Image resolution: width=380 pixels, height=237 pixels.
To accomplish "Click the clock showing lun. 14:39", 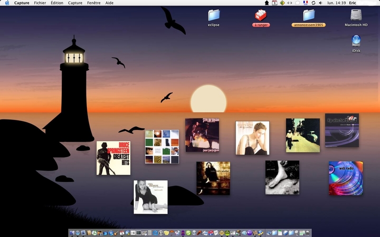I will (336, 3).
